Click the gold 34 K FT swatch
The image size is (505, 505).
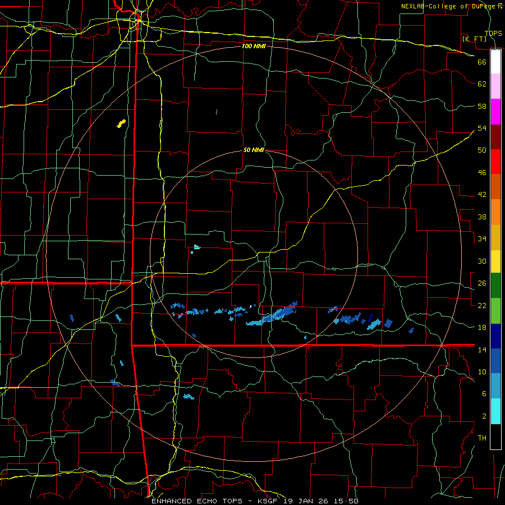495,237
